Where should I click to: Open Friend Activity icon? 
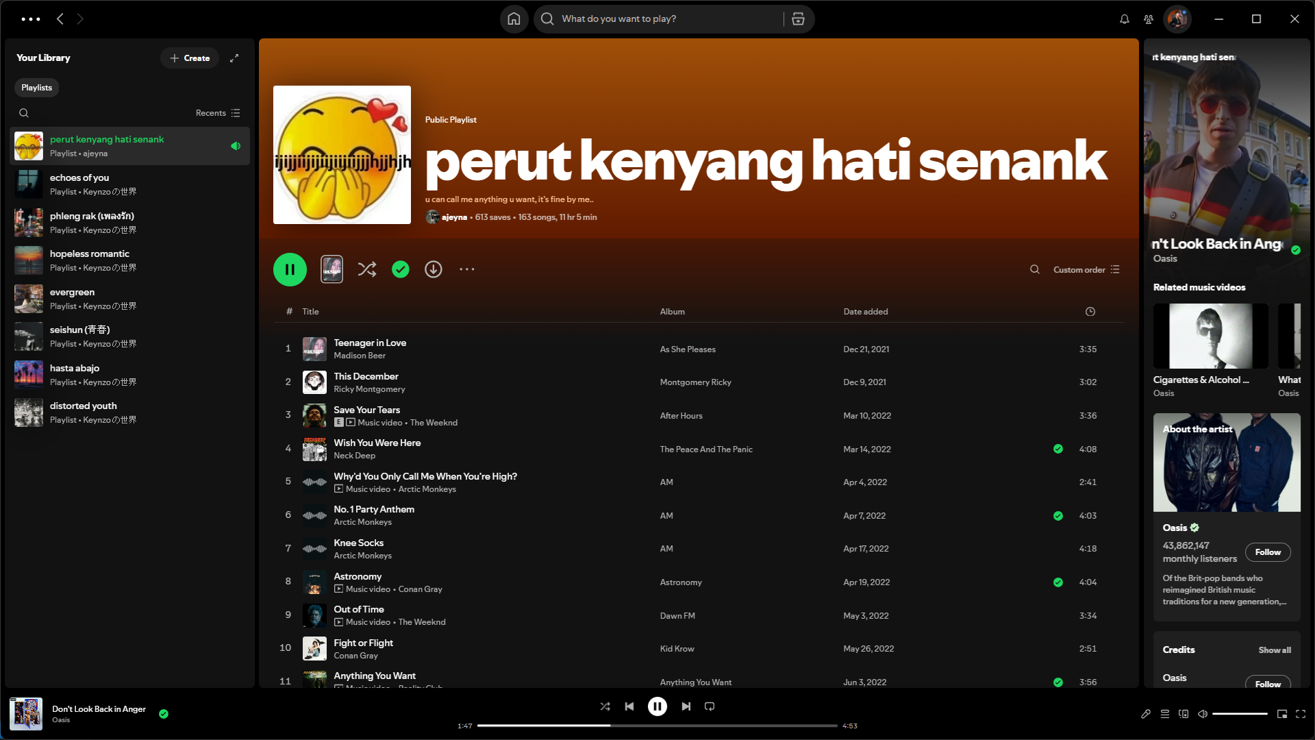1149,19
